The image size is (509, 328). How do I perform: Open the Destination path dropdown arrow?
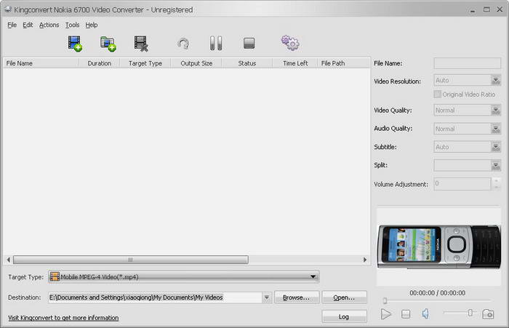[x=267, y=297]
